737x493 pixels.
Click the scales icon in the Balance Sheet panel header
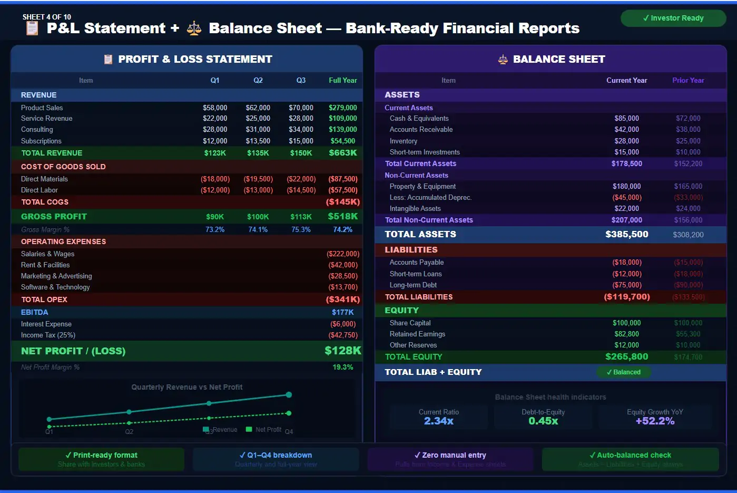click(503, 60)
